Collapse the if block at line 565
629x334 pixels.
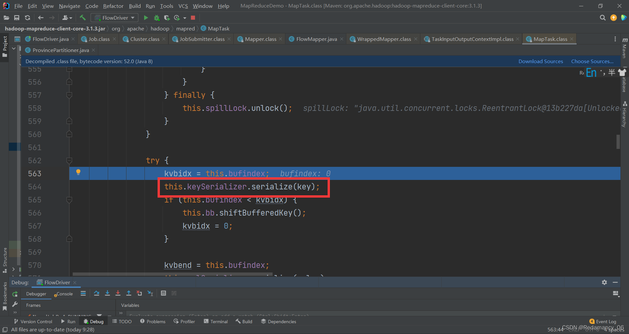[x=69, y=200]
